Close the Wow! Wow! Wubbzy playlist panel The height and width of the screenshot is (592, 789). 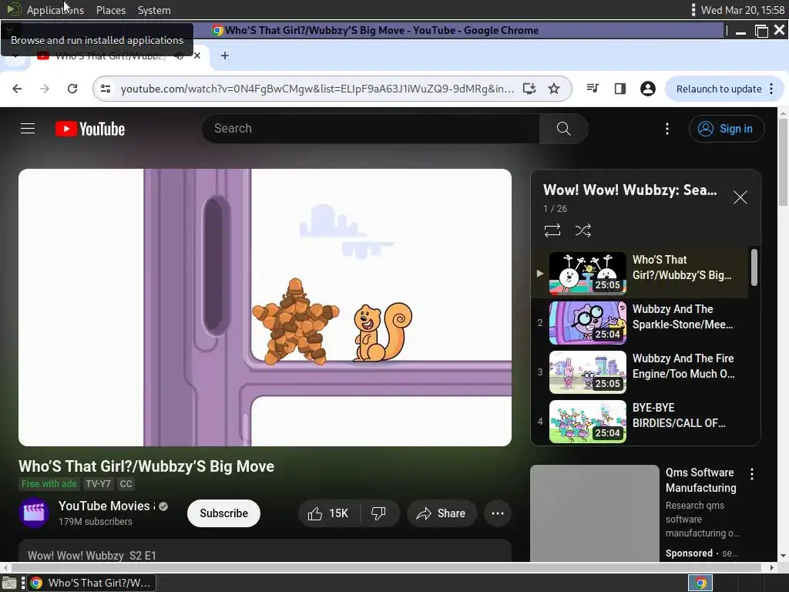tap(740, 197)
